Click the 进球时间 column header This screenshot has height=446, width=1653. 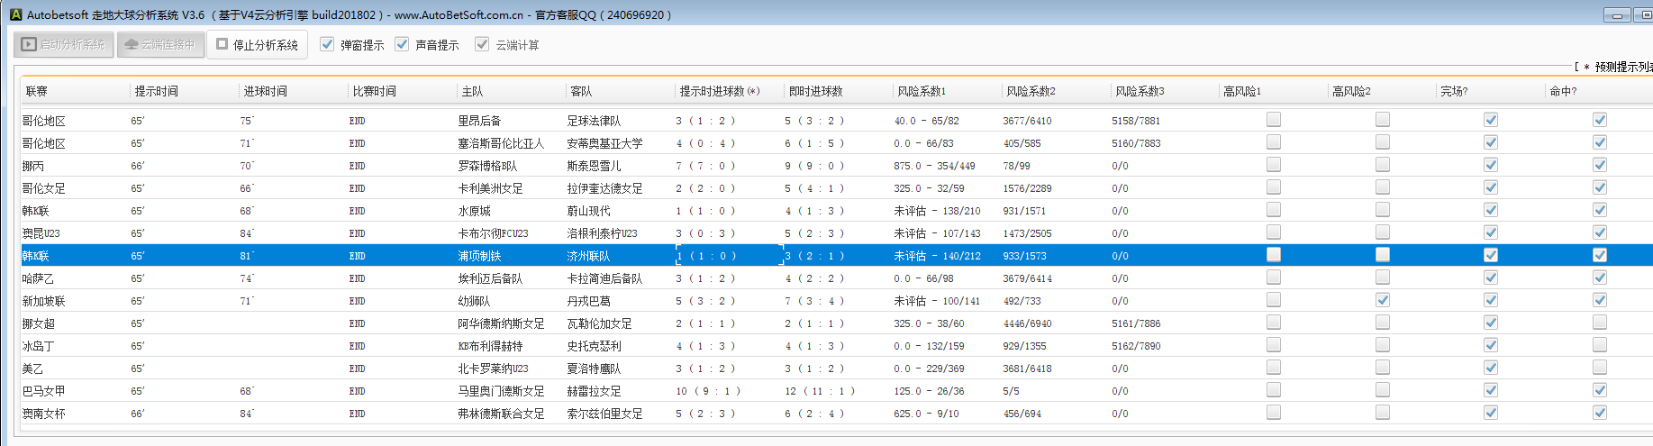point(266,91)
